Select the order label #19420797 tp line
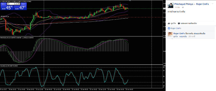Screen dimensions: 216x91 click(5, 16)
